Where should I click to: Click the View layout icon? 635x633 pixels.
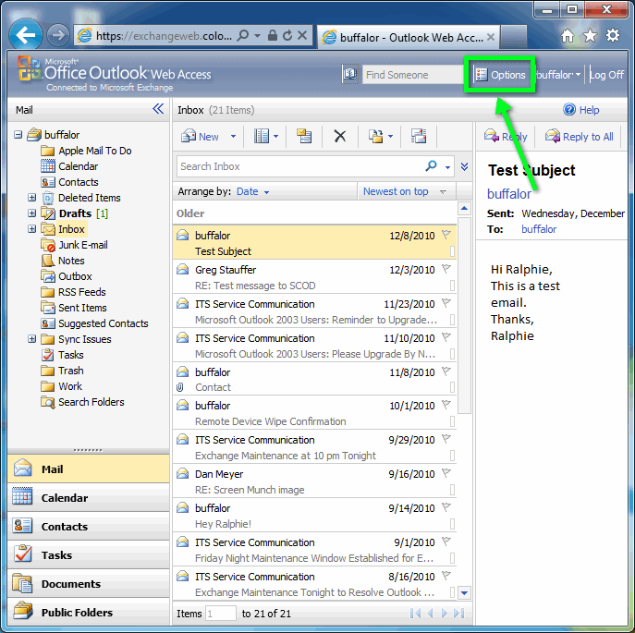pyautogui.click(x=262, y=136)
